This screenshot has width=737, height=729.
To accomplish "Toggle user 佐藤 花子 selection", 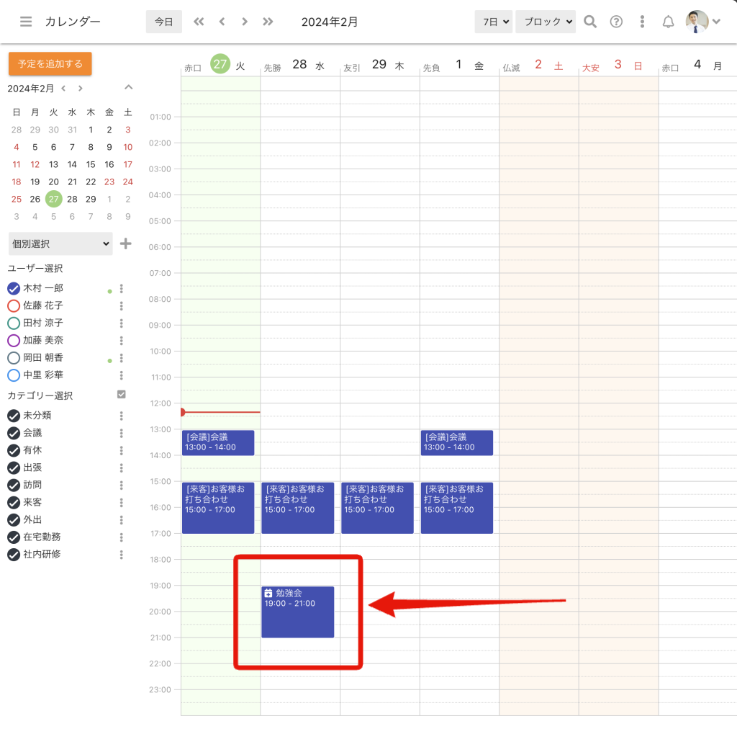I will tap(13, 305).
